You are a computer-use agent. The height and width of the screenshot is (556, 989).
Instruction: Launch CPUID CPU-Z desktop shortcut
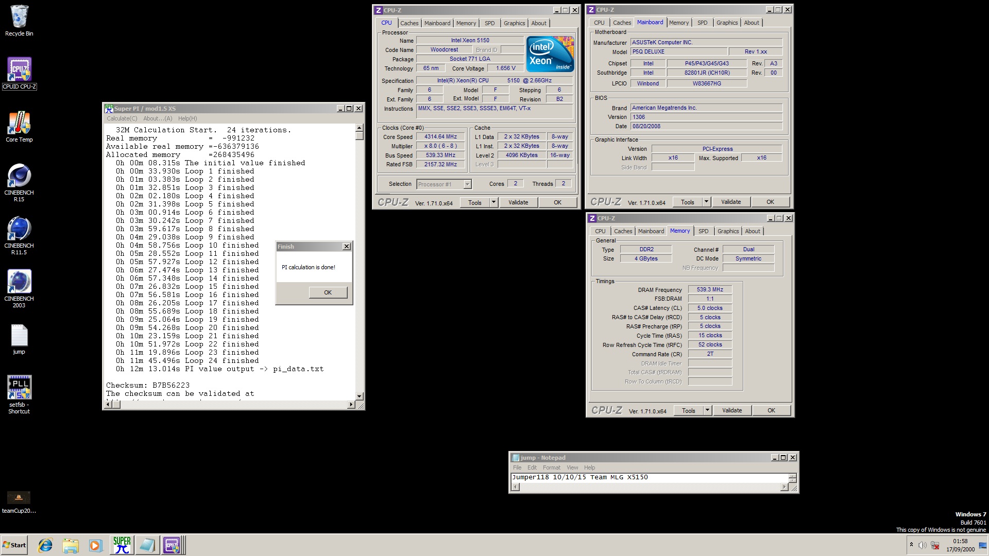tap(19, 73)
